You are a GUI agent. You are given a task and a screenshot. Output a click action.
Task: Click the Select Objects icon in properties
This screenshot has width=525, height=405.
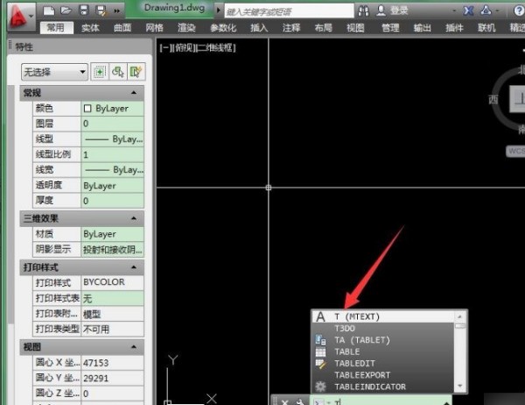(x=118, y=72)
